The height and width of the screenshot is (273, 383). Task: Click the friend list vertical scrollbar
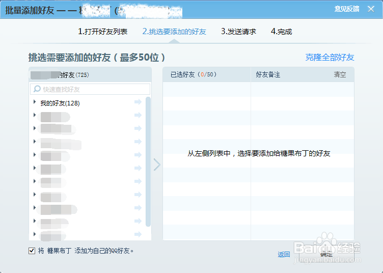(x=148, y=161)
